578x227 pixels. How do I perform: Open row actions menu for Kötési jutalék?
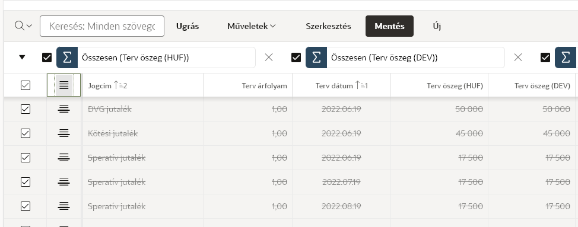(x=63, y=133)
